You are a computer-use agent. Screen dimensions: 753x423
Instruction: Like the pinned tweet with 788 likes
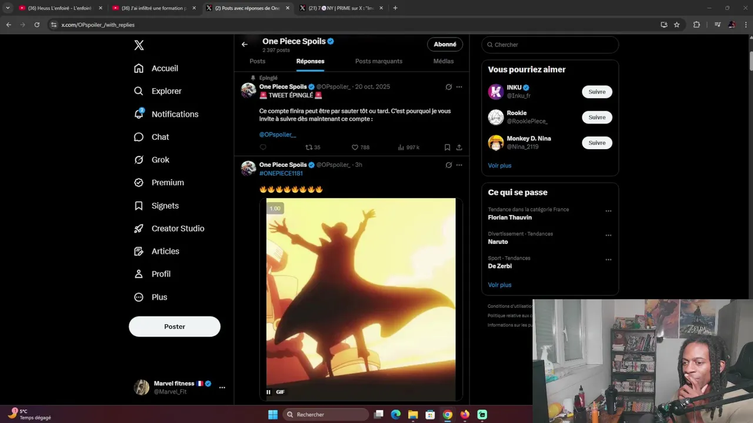[x=360, y=147]
